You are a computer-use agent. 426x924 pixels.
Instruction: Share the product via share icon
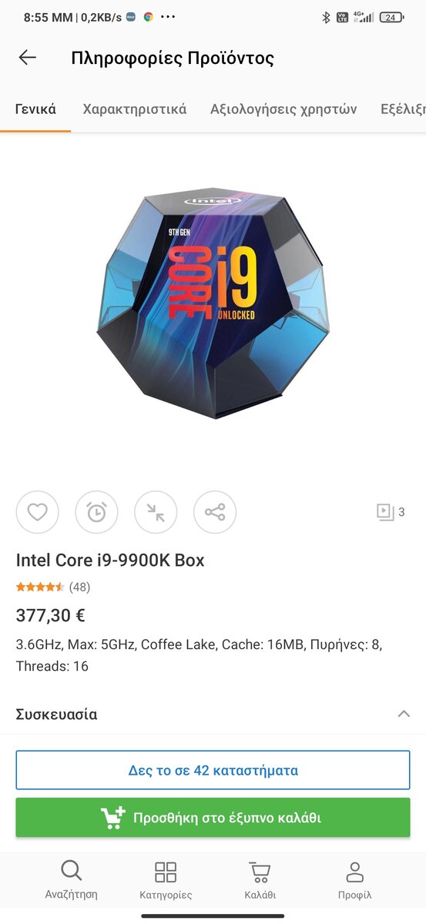point(215,512)
